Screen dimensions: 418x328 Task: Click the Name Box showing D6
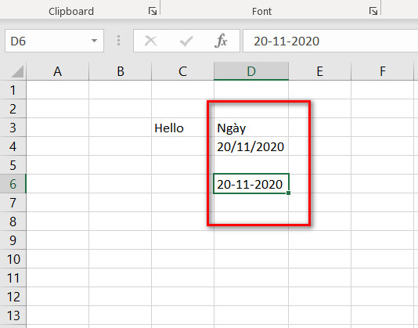[x=54, y=41]
